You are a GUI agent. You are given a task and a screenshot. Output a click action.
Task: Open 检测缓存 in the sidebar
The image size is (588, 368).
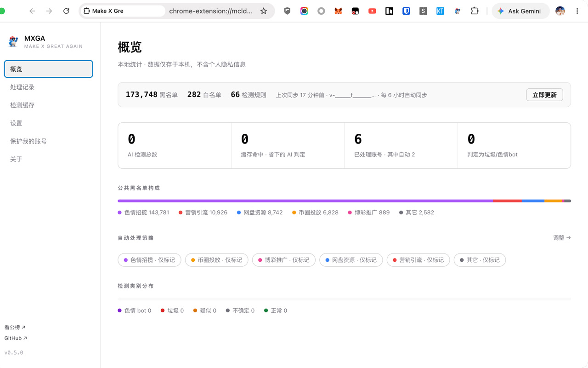pos(49,105)
